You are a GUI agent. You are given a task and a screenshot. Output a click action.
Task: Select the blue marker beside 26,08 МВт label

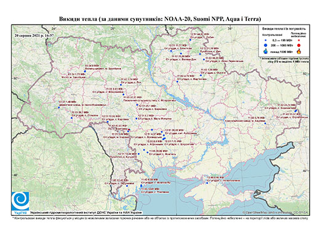[162, 131]
